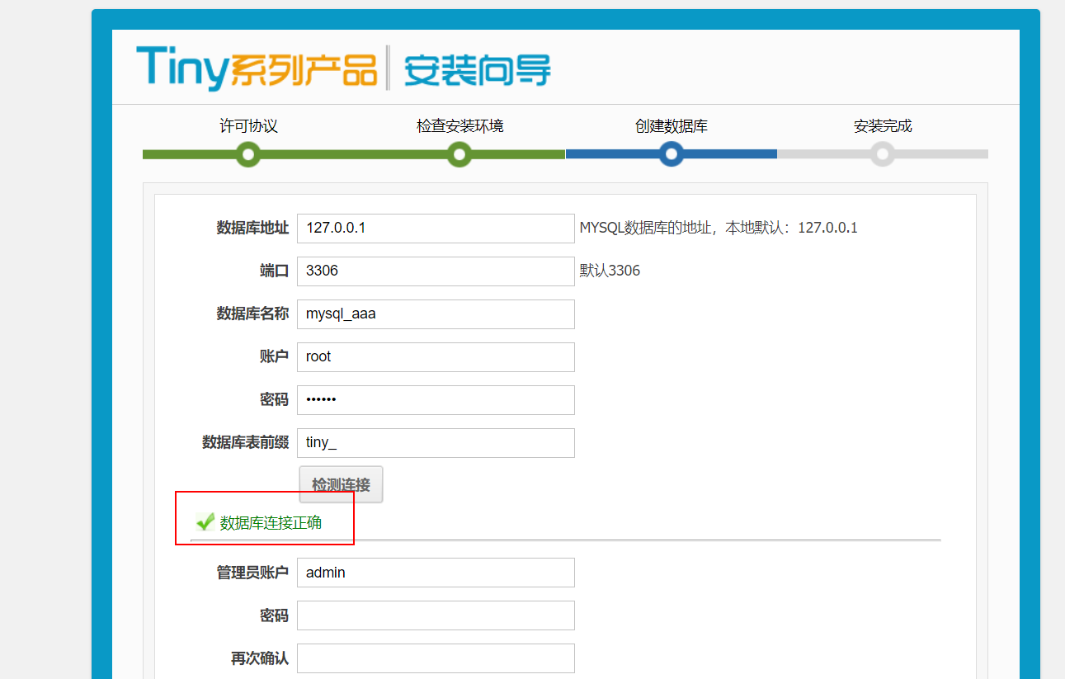Click the 端口 label
1065x679 pixels.
pyautogui.click(x=274, y=271)
